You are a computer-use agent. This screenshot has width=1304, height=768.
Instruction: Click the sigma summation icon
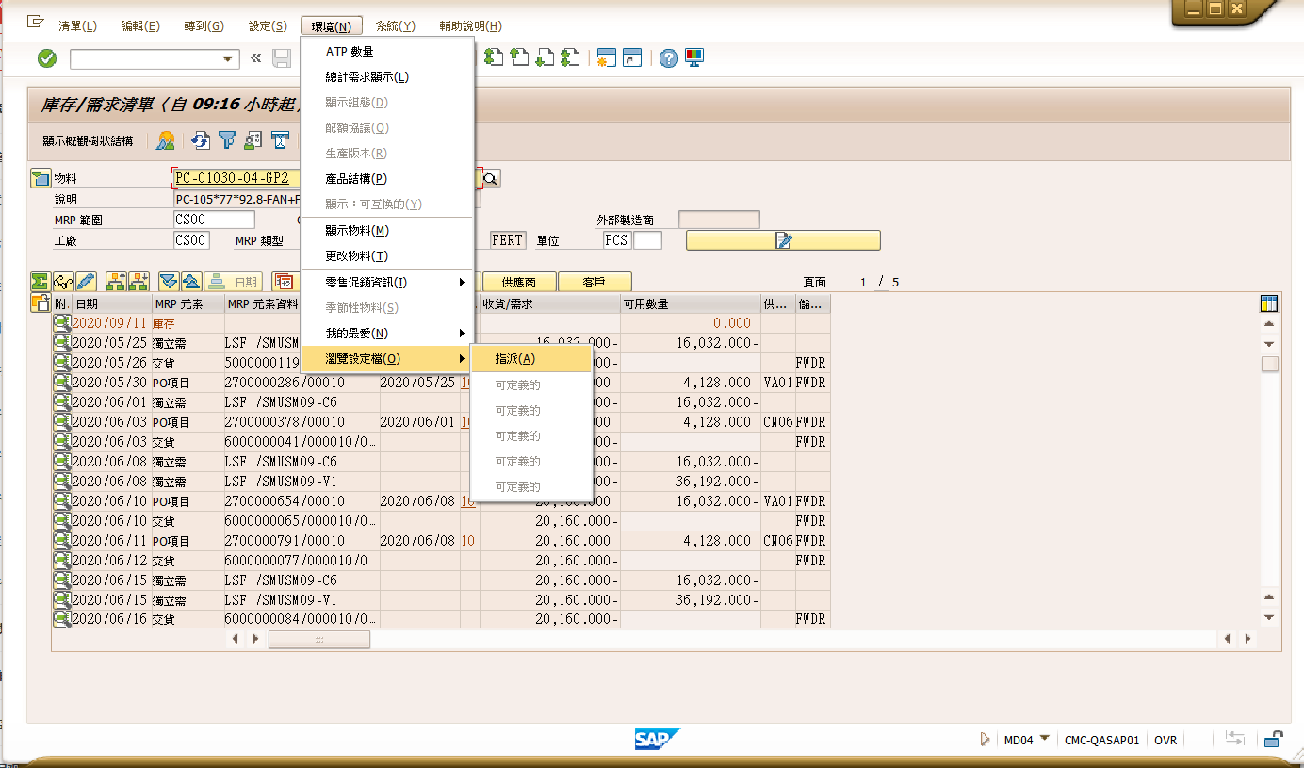pos(39,281)
